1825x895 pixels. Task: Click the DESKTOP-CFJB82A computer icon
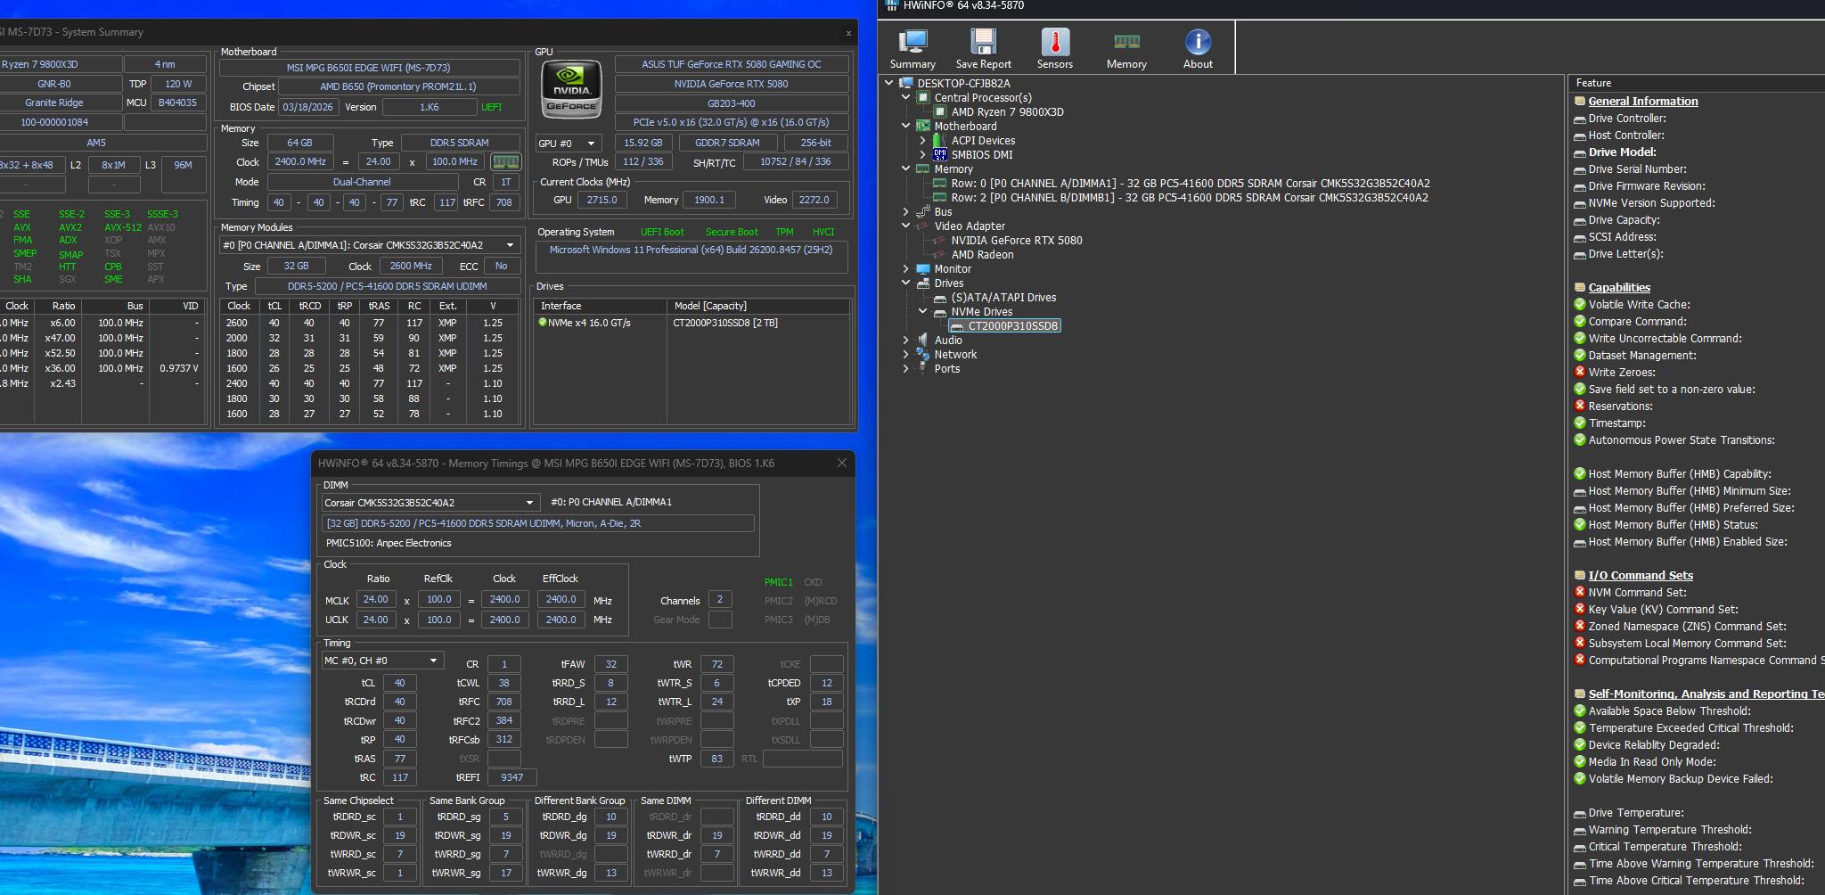(906, 84)
